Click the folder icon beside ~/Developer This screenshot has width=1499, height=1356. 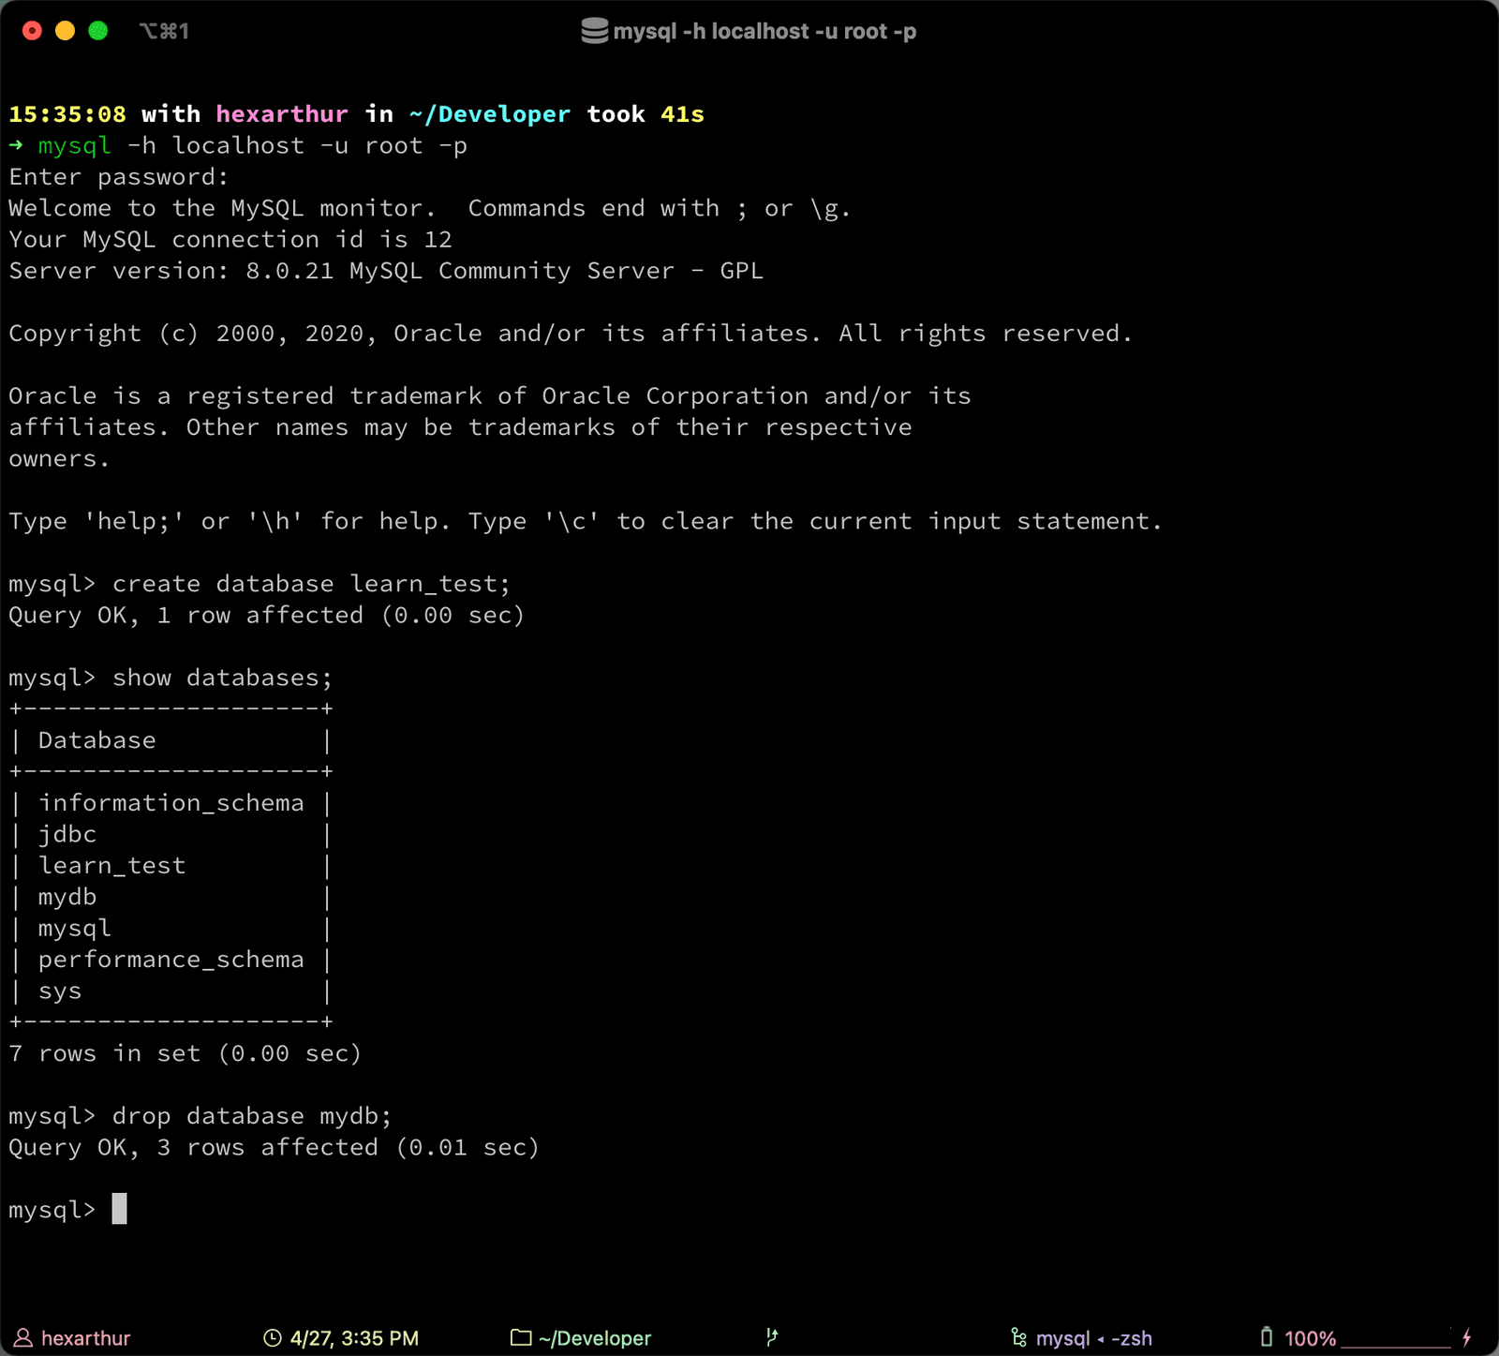[521, 1338]
